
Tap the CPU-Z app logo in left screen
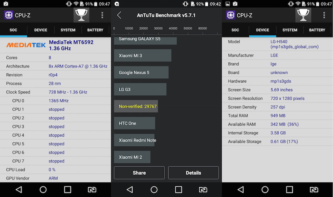[9, 15]
